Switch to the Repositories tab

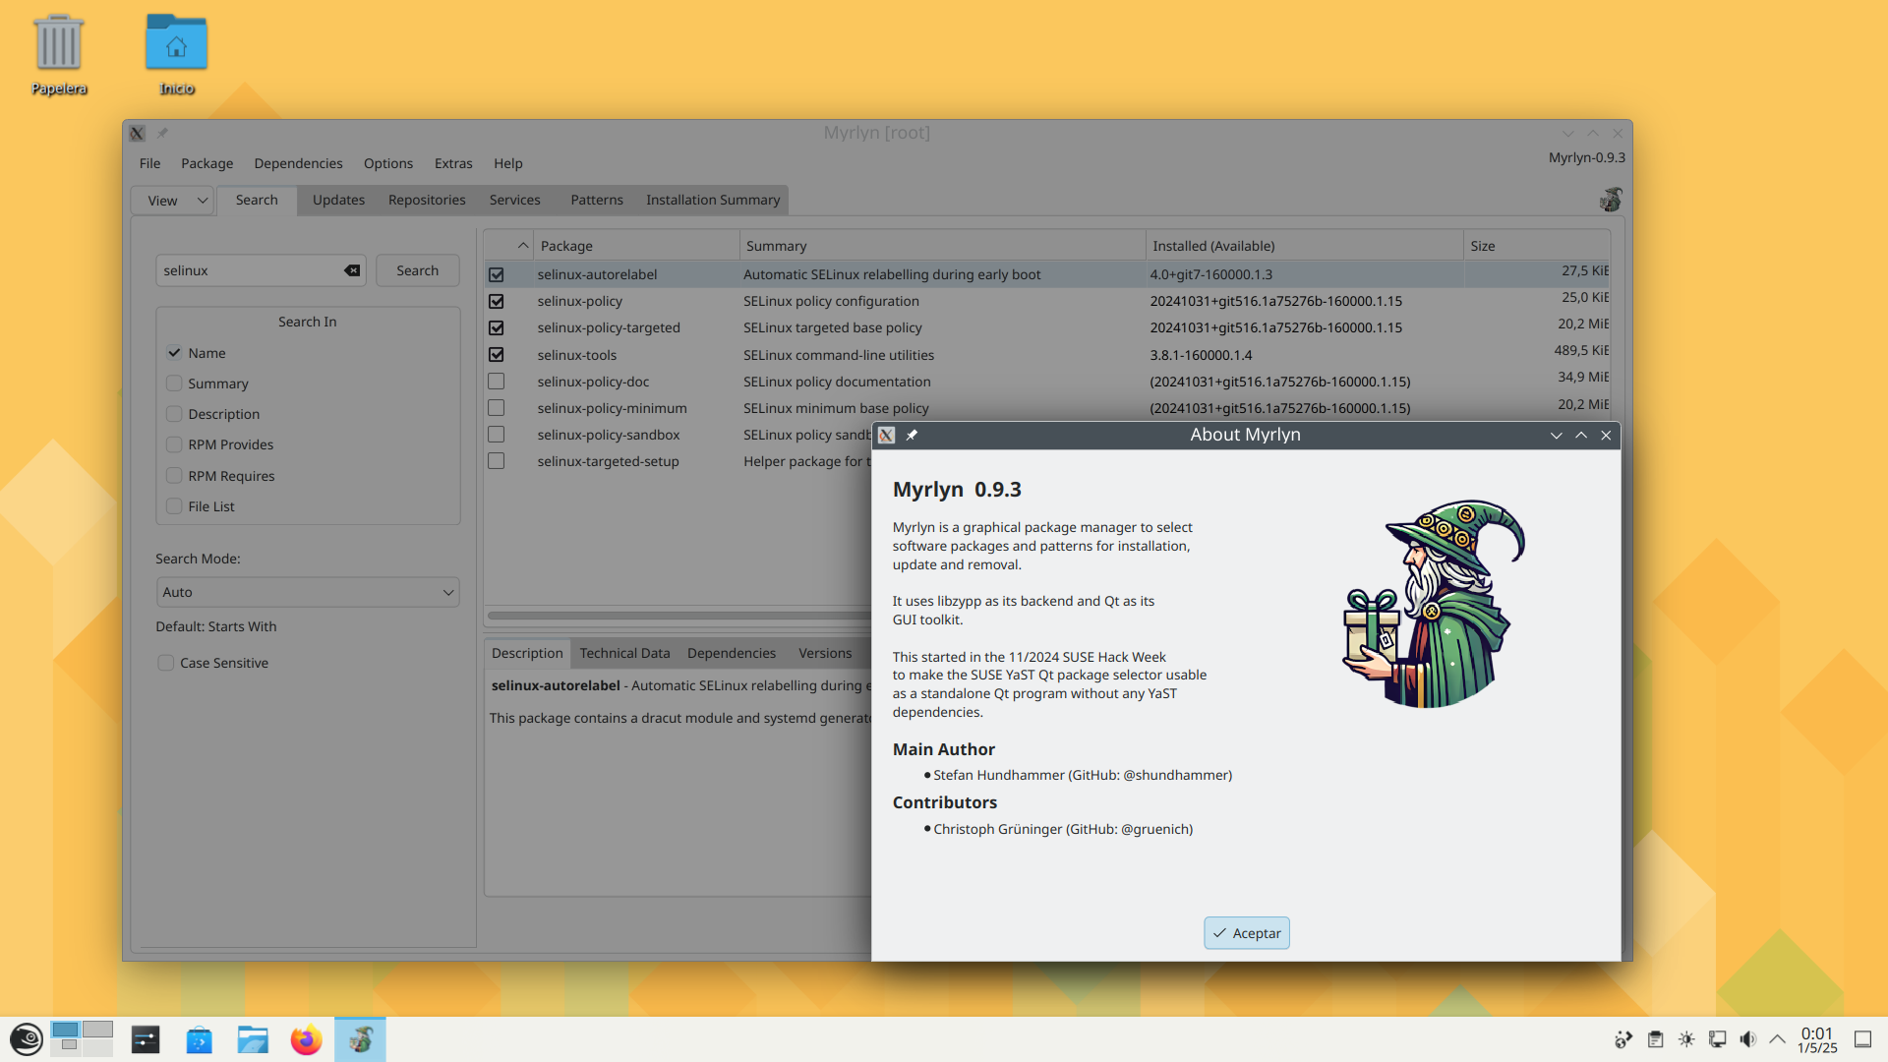427,200
